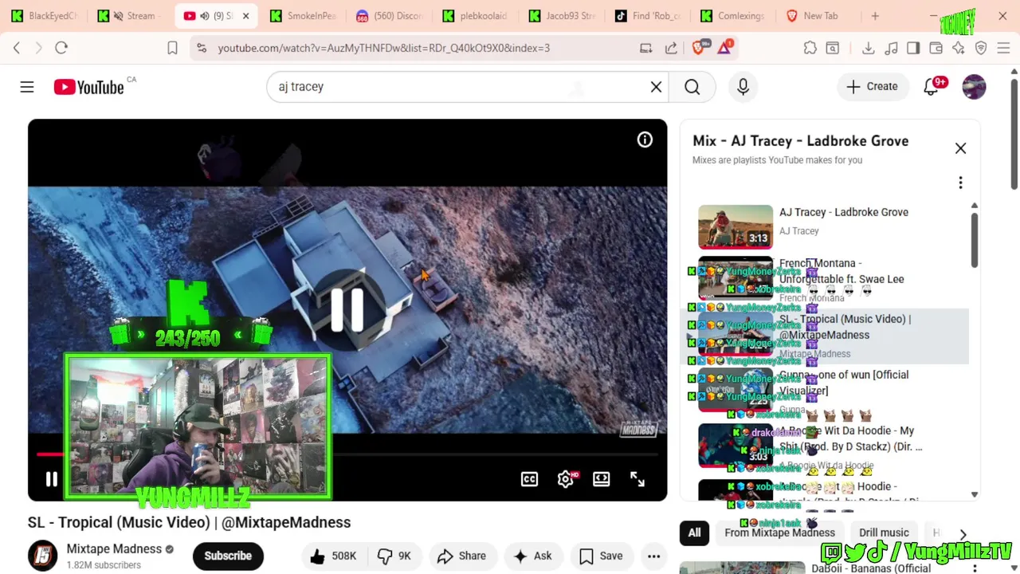
Task: Select the All filter chip
Action: coord(695,533)
